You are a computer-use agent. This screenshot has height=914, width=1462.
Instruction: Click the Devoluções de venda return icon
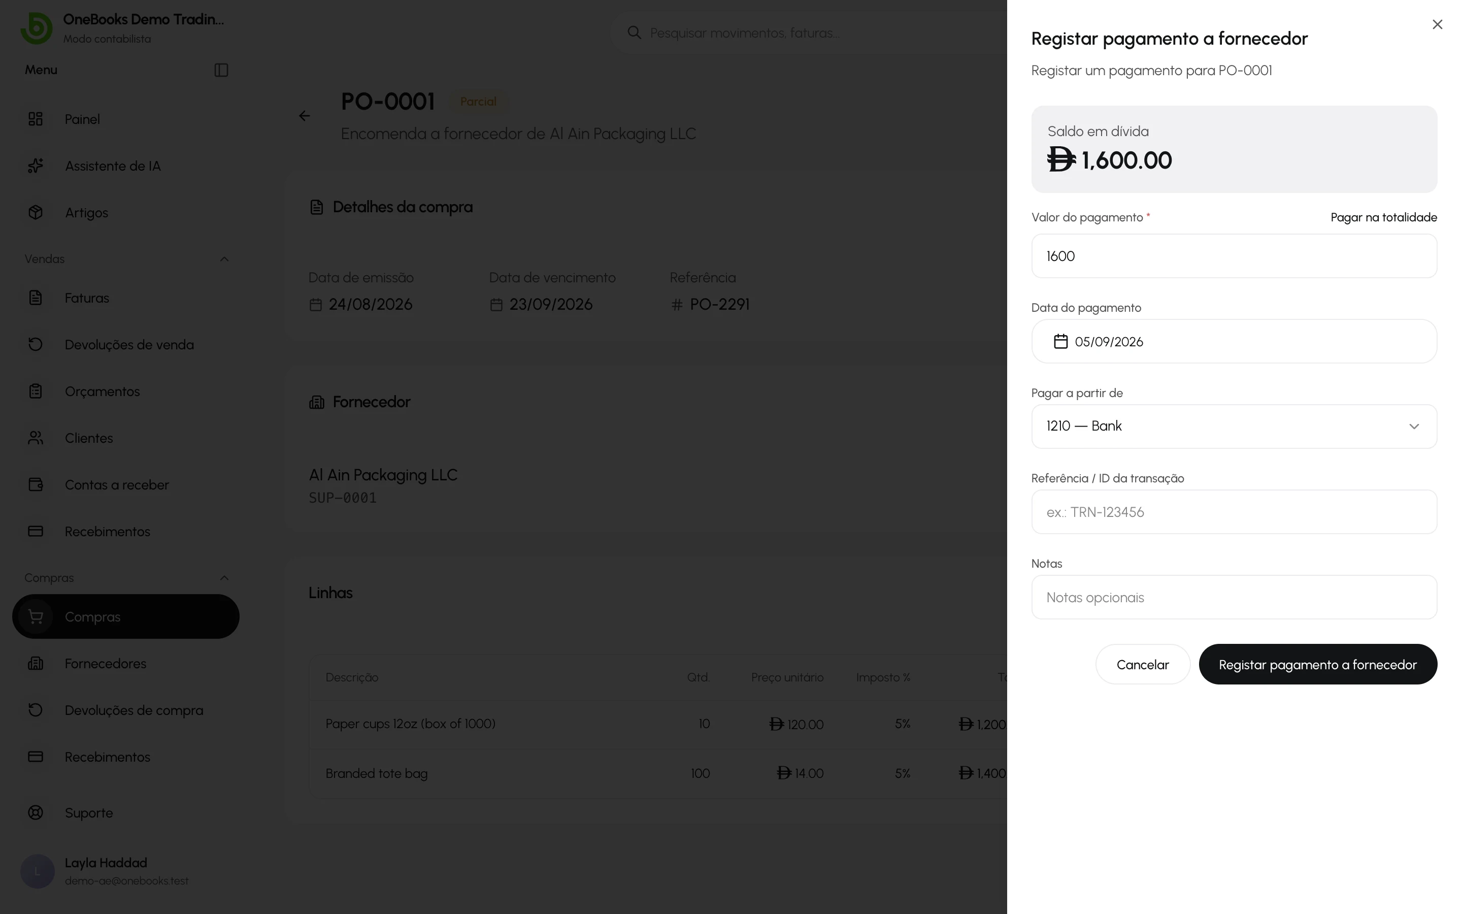point(36,344)
